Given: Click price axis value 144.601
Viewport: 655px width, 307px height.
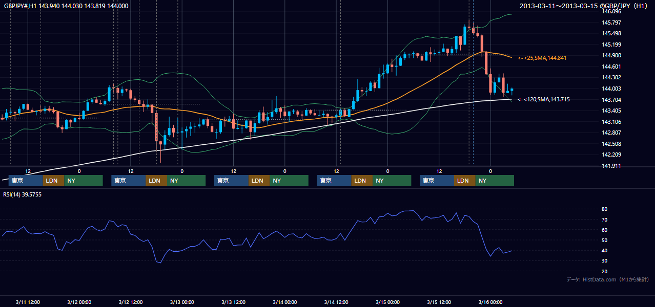Looking at the screenshot, I should [612, 67].
